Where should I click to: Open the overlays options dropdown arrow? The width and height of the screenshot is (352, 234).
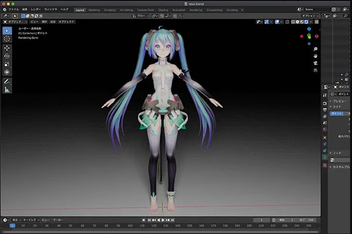[x=281, y=22]
